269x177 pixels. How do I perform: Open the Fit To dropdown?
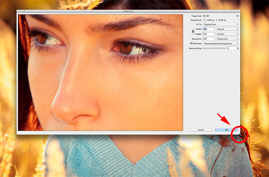pos(221,24)
